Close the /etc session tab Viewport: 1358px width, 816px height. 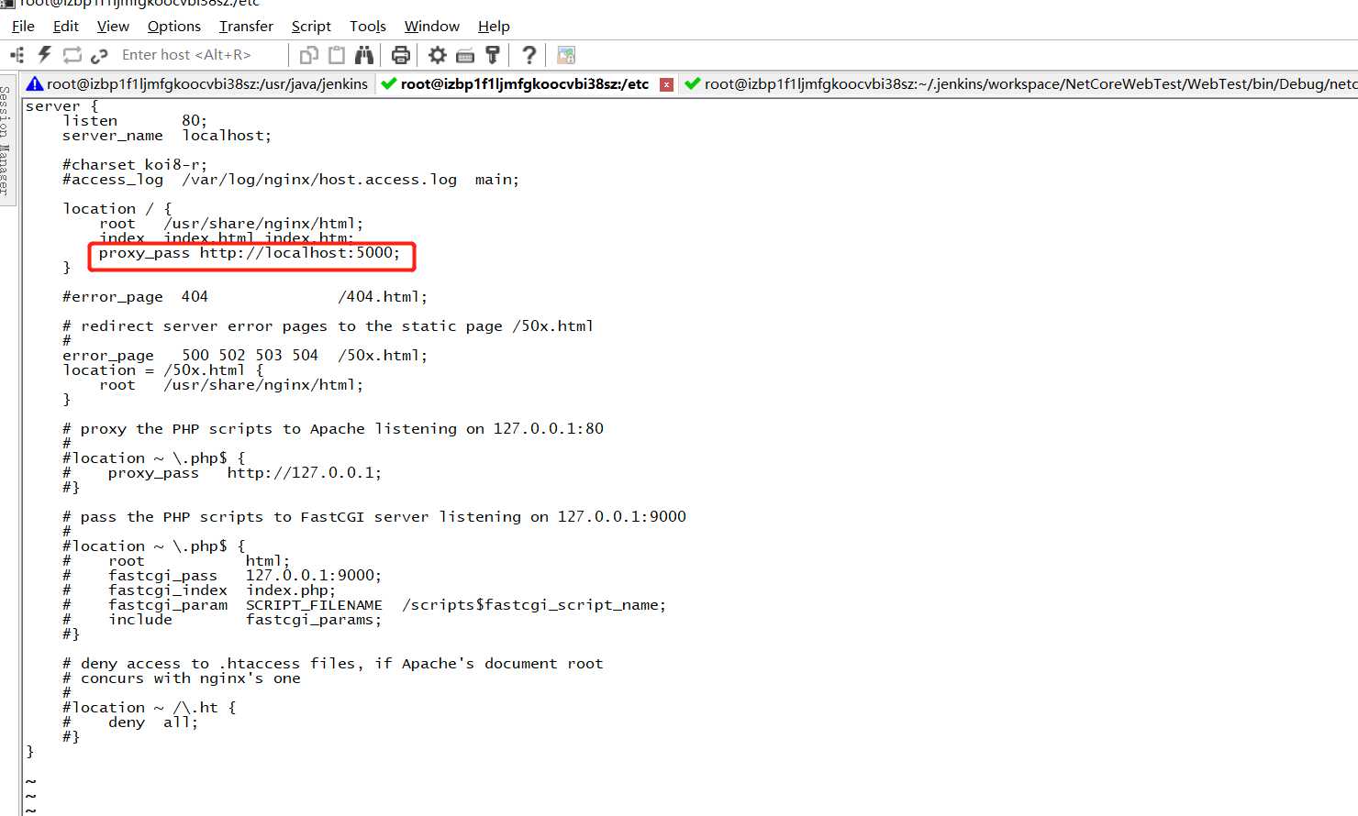[667, 84]
